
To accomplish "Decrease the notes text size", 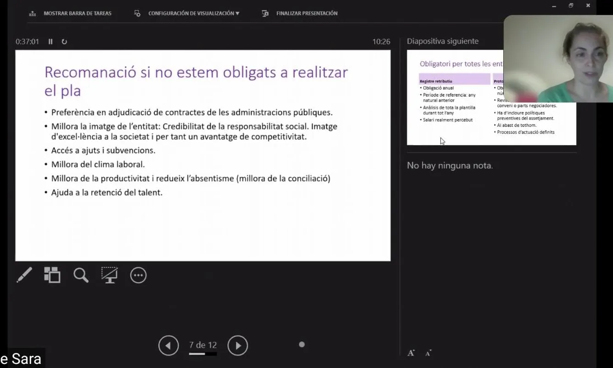I will tap(428, 353).
